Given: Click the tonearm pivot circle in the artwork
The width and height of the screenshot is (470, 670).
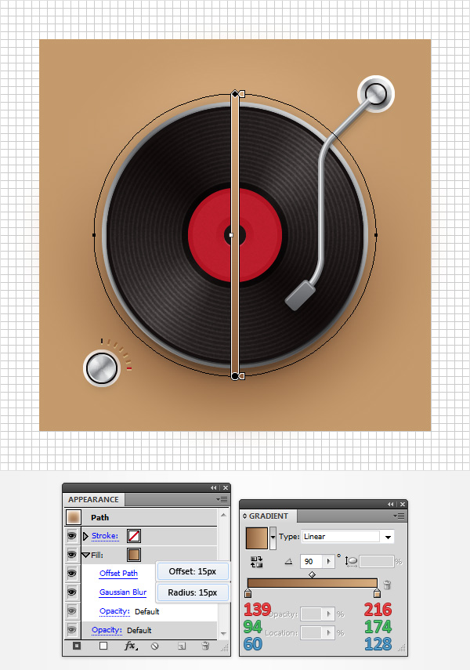Looking at the screenshot, I should pos(375,94).
